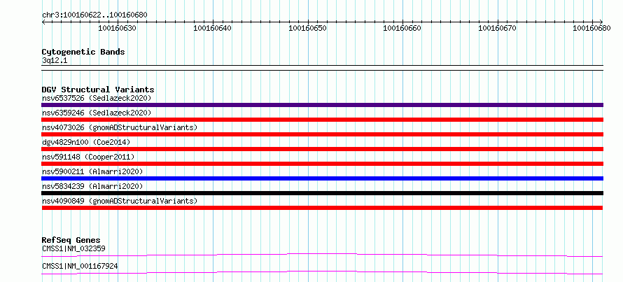Open the Cytogenetic Bands track title
This screenshot has width=623, height=282.
[83, 52]
